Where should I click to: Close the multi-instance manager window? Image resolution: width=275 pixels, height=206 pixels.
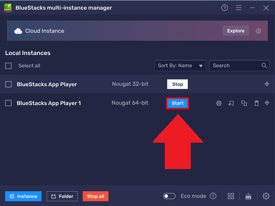click(266, 8)
